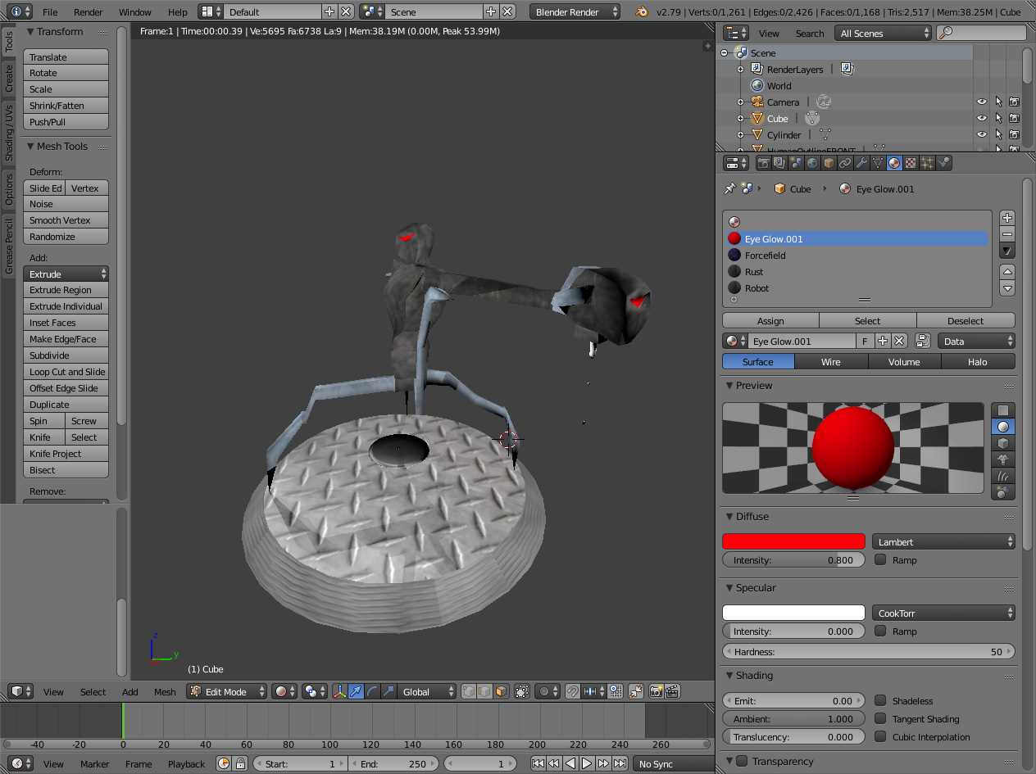The height and width of the screenshot is (774, 1036).
Task: Toggle Cube visibility eye in outliner
Action: point(981,118)
